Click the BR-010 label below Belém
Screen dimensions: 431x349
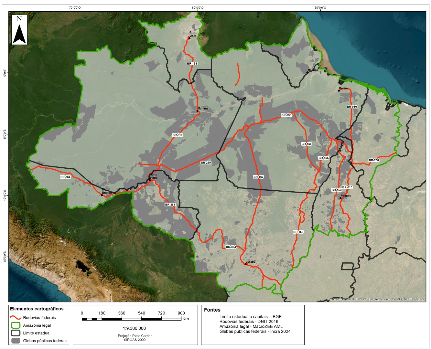coord(352,107)
